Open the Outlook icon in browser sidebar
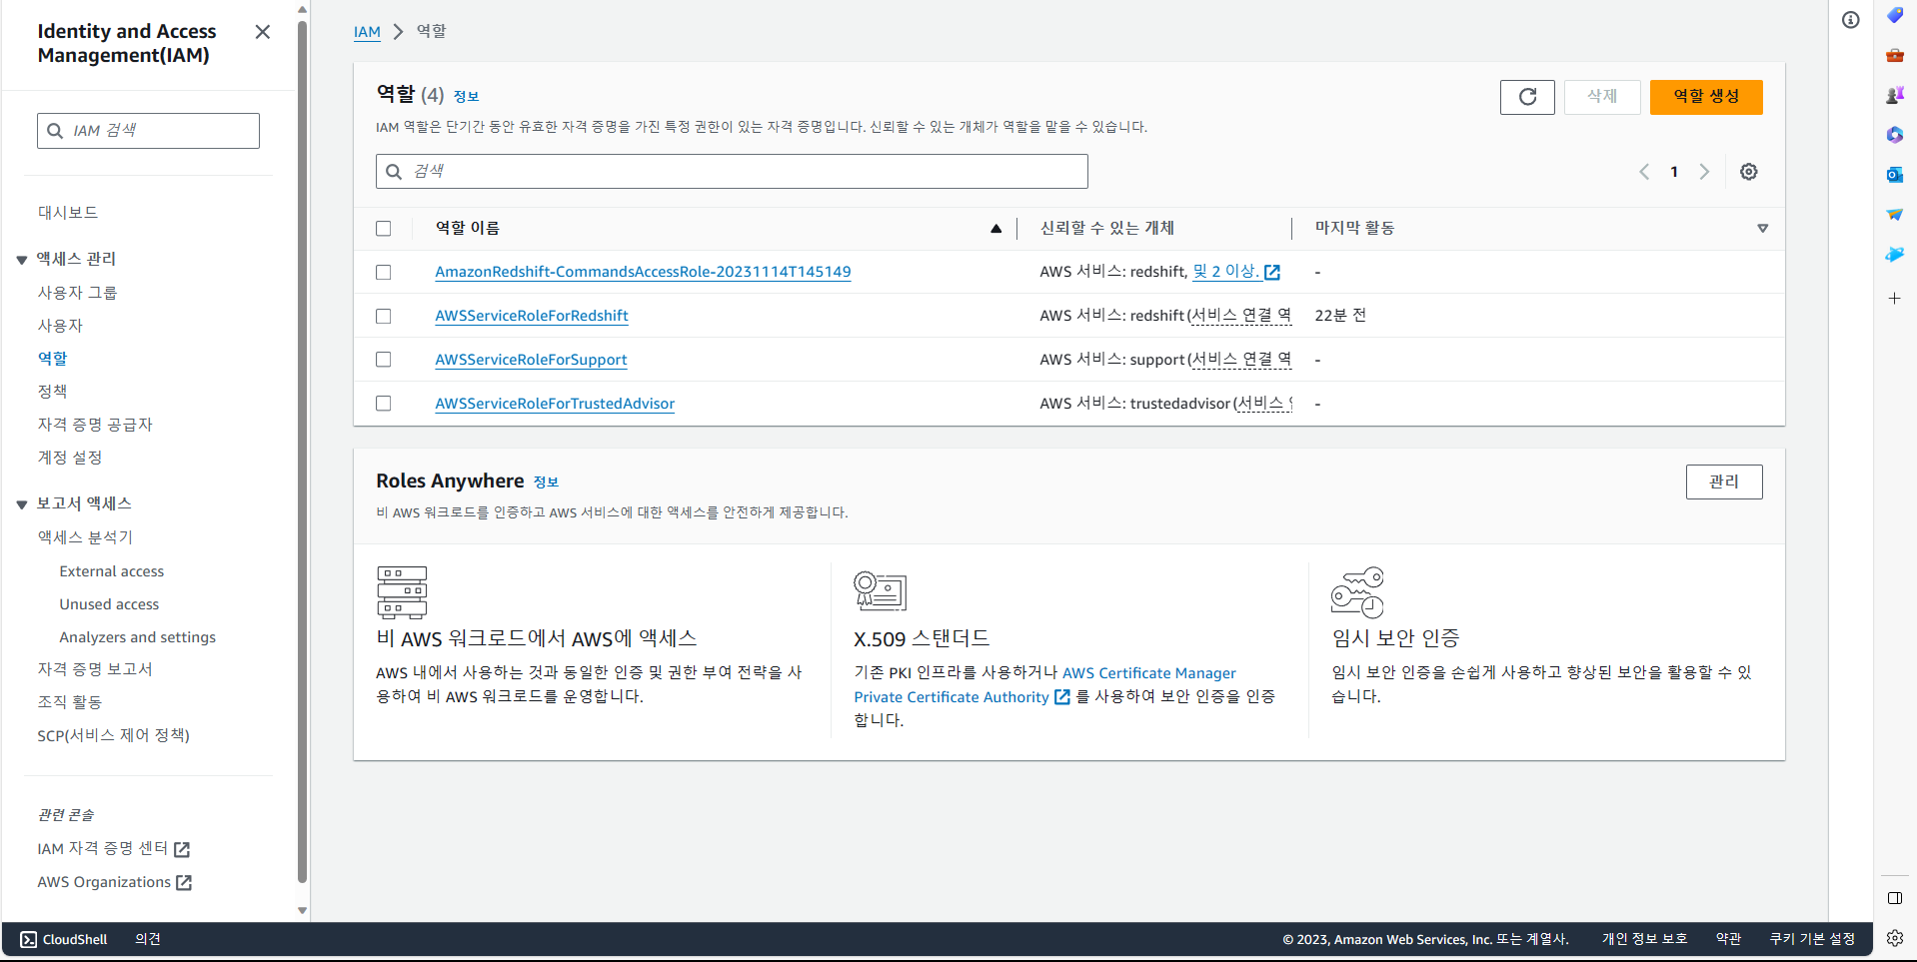Image resolution: width=1917 pixels, height=962 pixels. (1895, 175)
